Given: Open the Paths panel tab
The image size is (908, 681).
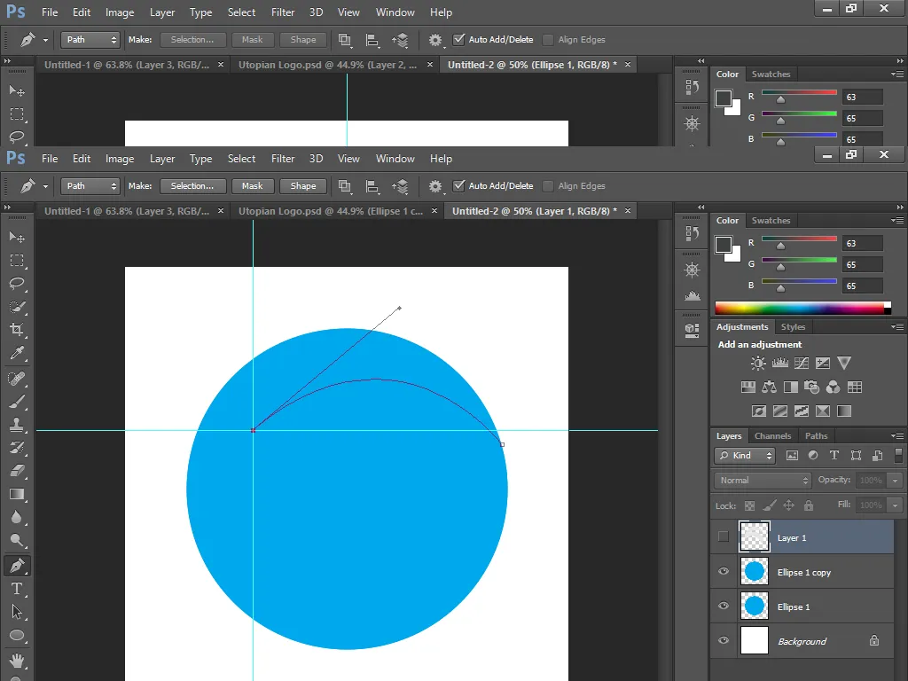Looking at the screenshot, I should pyautogui.click(x=816, y=436).
